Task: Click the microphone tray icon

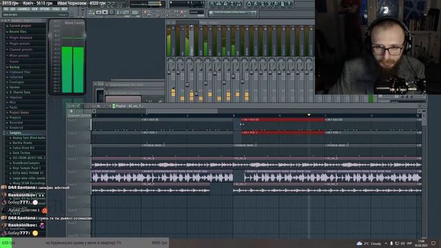Action: coord(391,243)
